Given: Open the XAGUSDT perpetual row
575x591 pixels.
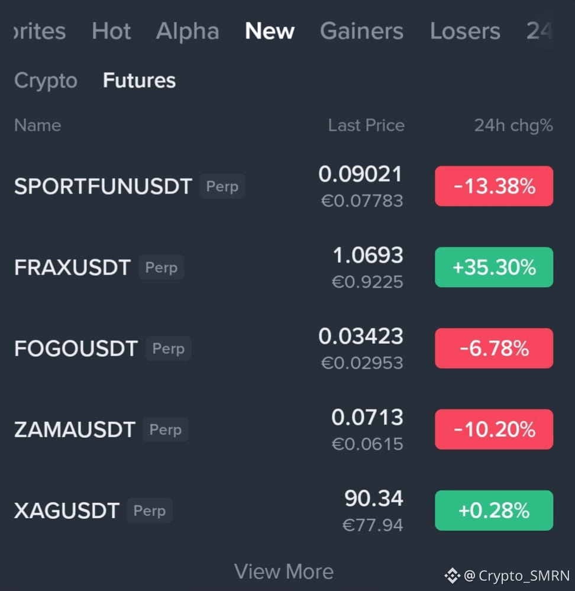Looking at the screenshot, I should coord(283,511).
